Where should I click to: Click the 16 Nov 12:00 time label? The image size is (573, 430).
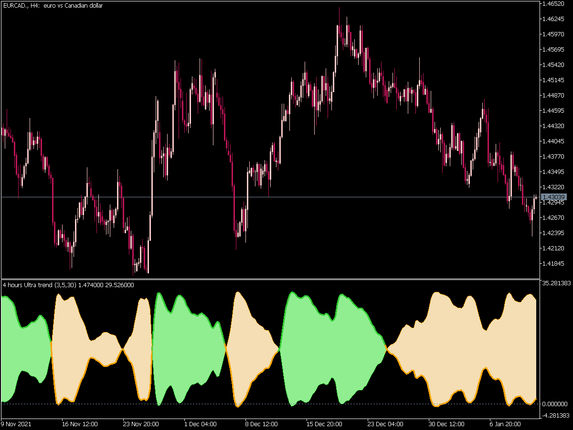tap(80, 424)
